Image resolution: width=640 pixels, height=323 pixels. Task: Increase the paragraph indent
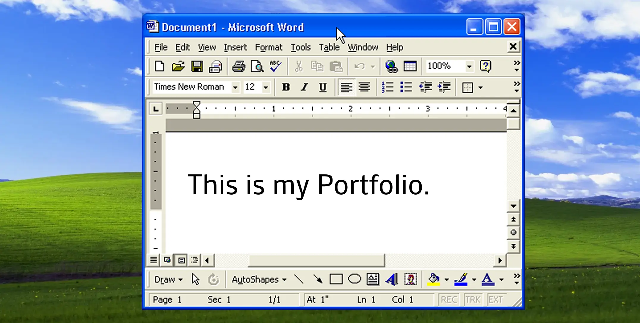[x=444, y=87]
